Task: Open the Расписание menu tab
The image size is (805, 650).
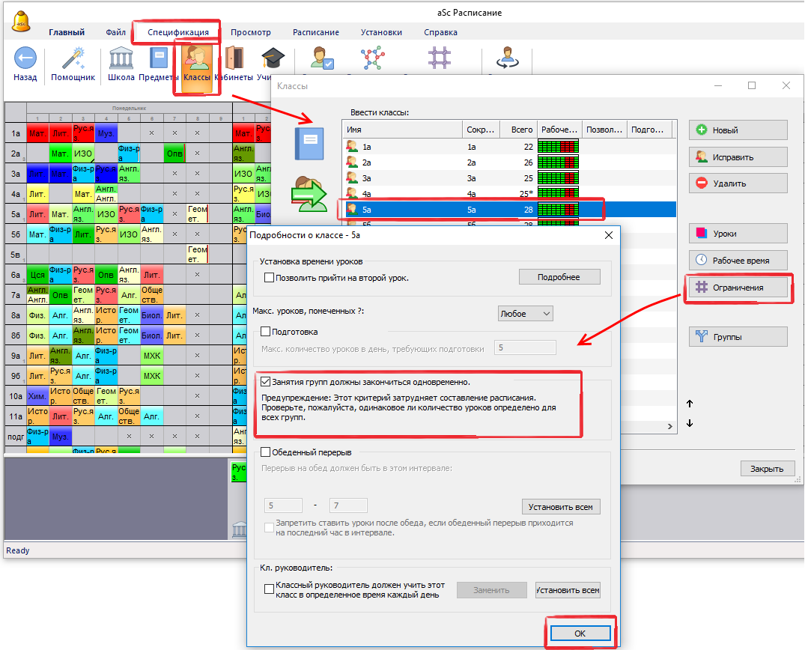Action: tap(315, 32)
